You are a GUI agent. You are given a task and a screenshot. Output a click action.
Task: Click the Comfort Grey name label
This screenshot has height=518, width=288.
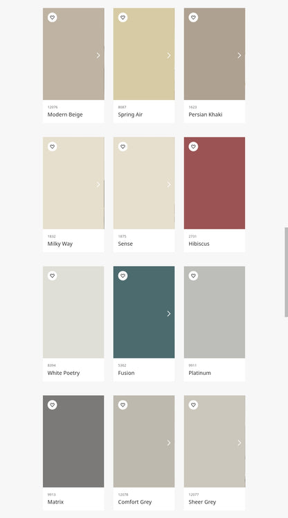click(135, 502)
